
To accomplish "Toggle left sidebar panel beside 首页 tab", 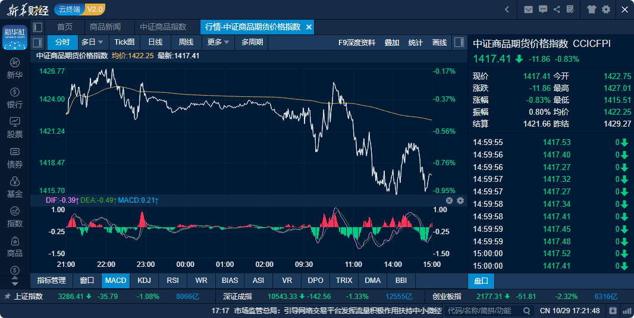I will click(x=37, y=27).
